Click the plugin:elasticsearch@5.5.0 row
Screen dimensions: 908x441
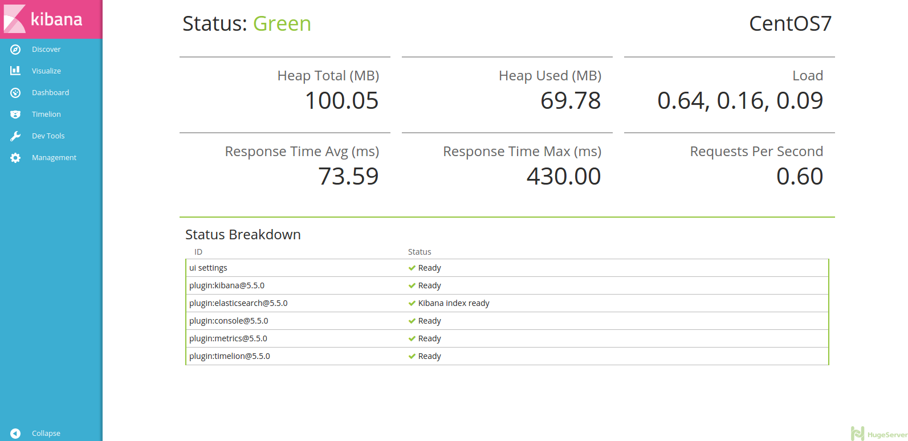pos(238,303)
